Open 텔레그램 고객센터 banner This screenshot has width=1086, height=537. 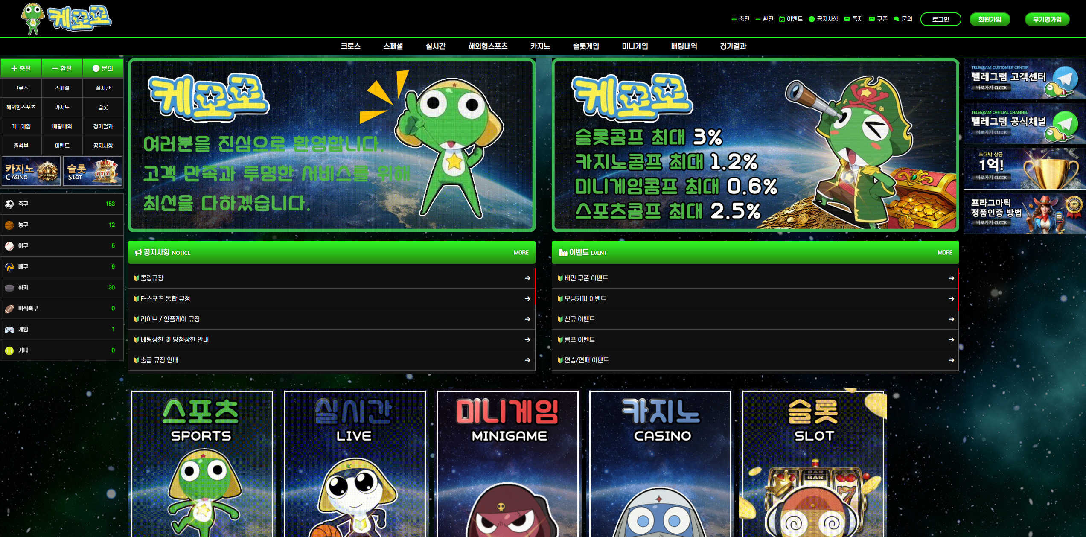point(1025,79)
